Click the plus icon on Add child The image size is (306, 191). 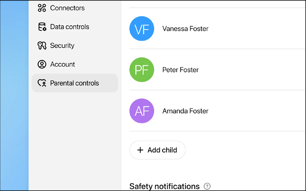tap(140, 150)
